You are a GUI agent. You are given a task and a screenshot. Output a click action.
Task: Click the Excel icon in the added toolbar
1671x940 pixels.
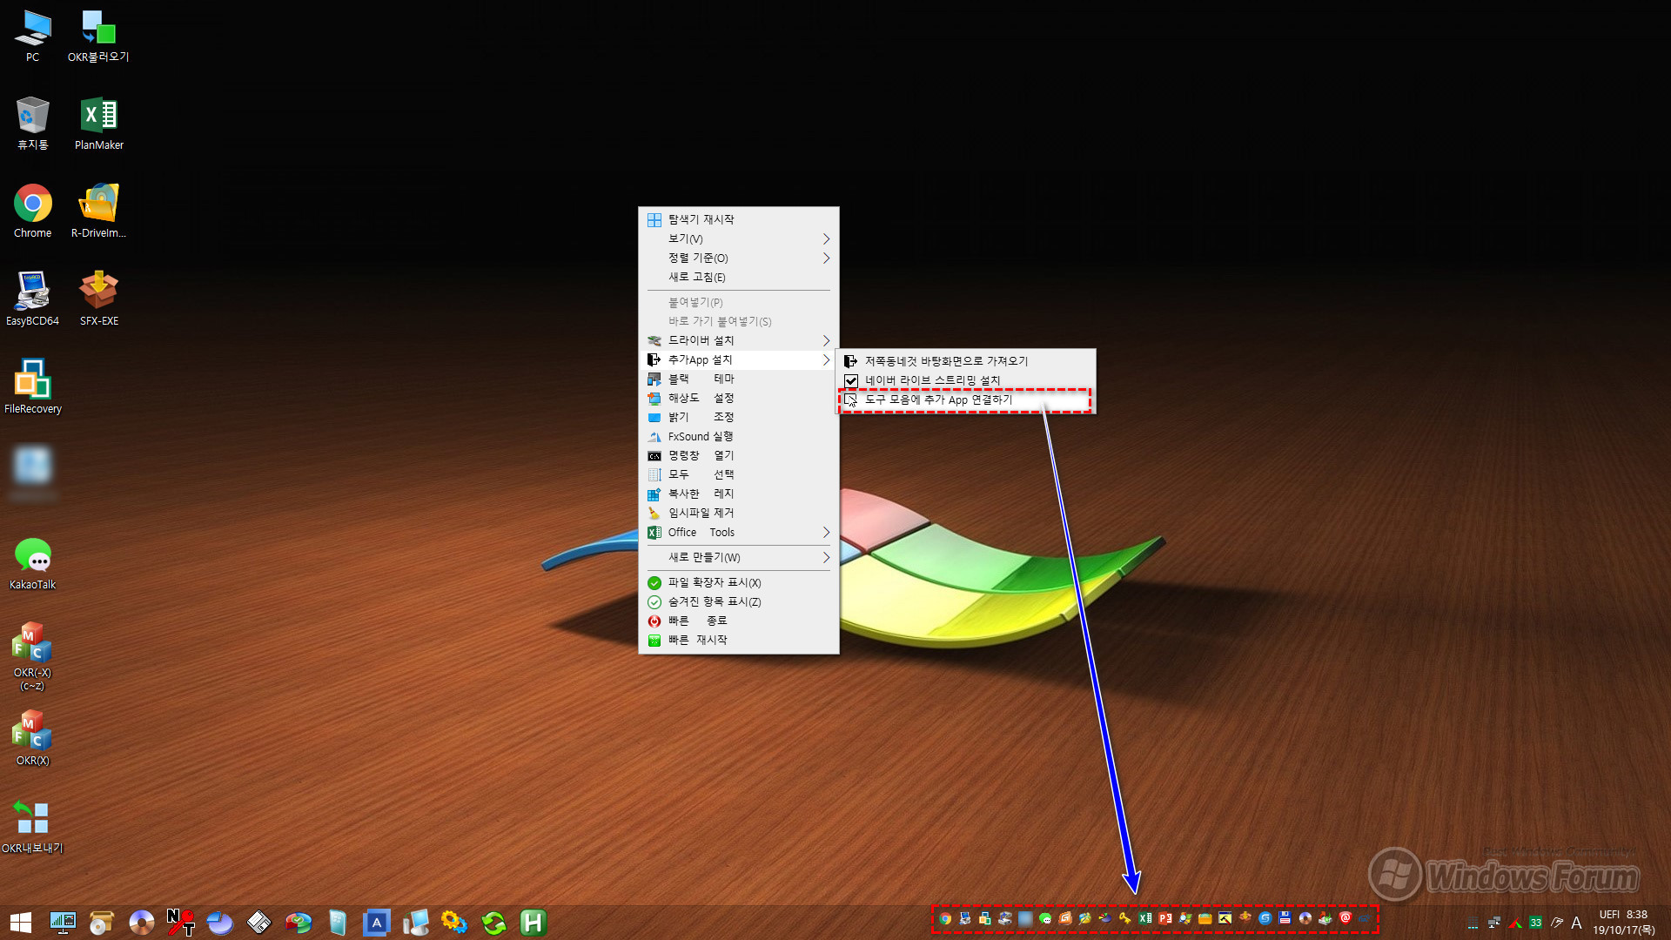click(x=1145, y=918)
